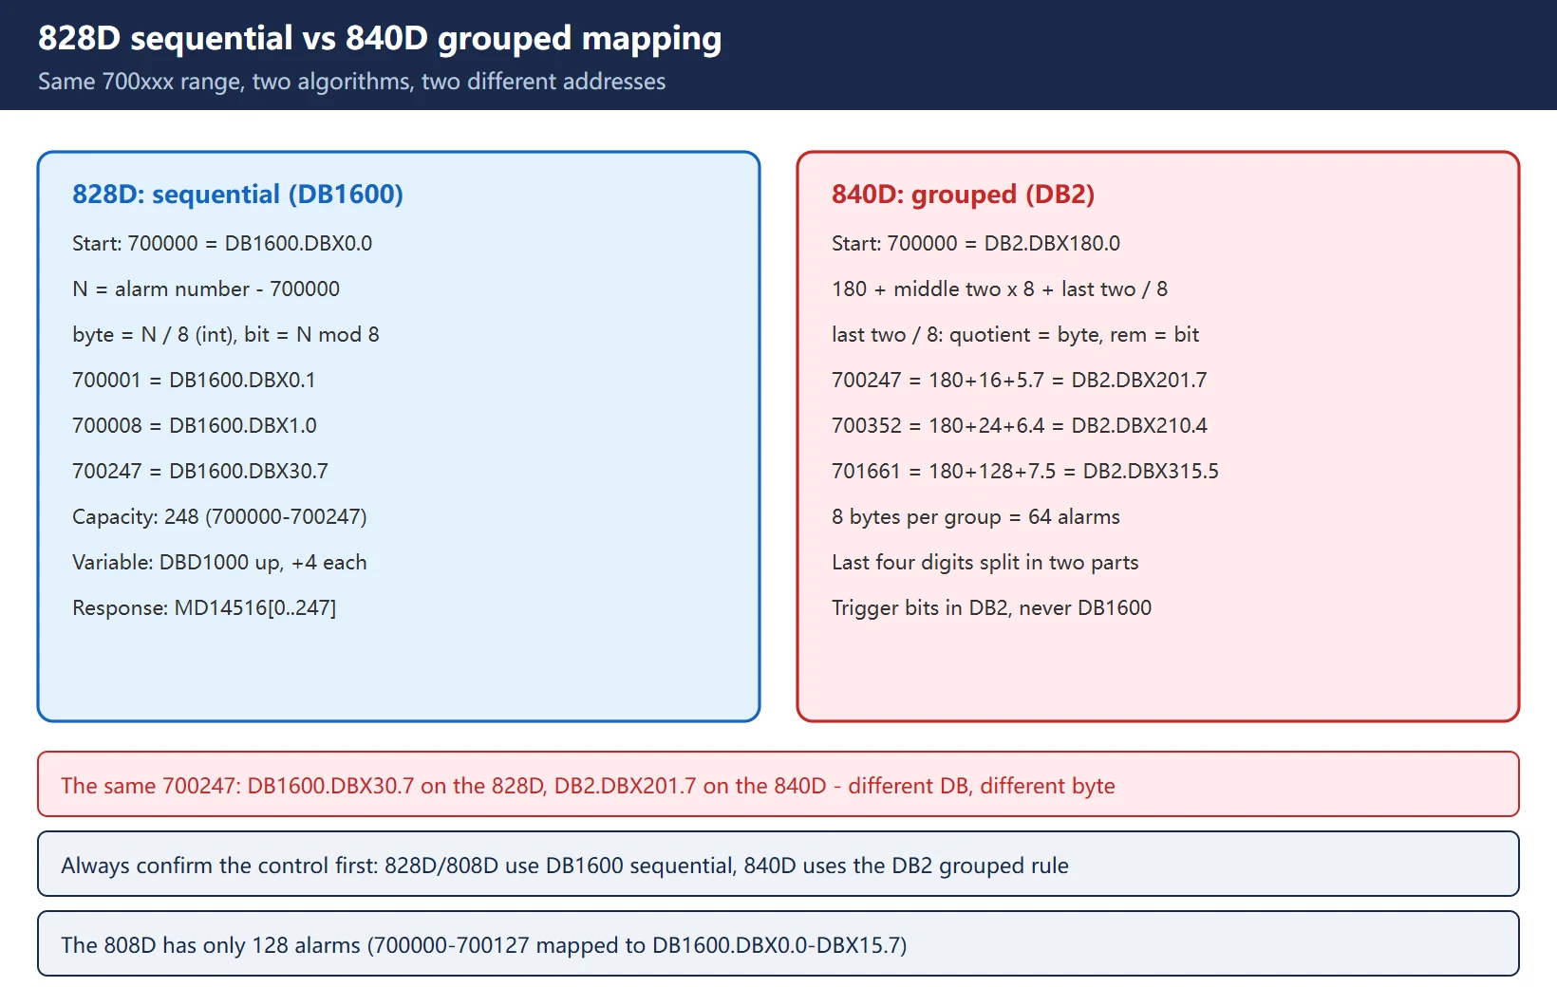Click the '700001 = DB1600.DBX0.1' example

point(194,380)
